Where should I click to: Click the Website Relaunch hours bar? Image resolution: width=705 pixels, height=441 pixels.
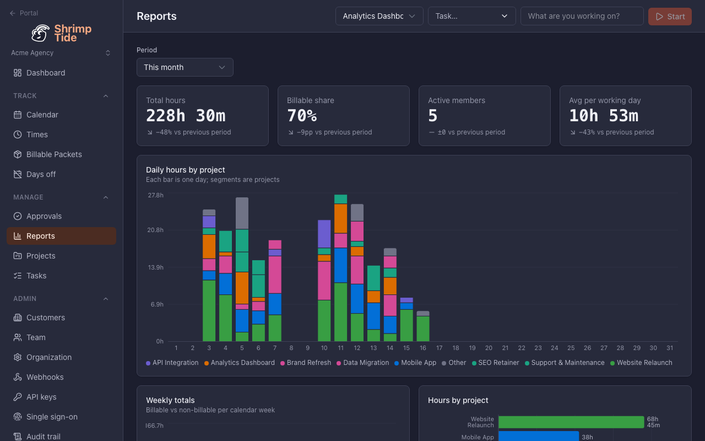click(571, 422)
